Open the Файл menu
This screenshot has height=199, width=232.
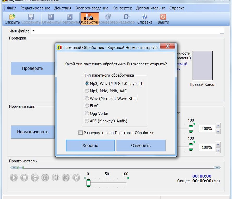12,8
